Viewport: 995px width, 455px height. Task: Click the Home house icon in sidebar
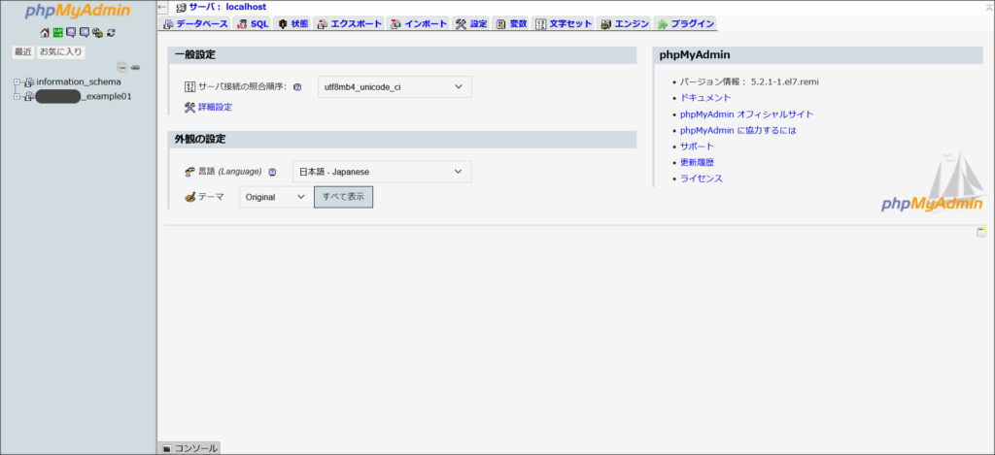point(45,32)
